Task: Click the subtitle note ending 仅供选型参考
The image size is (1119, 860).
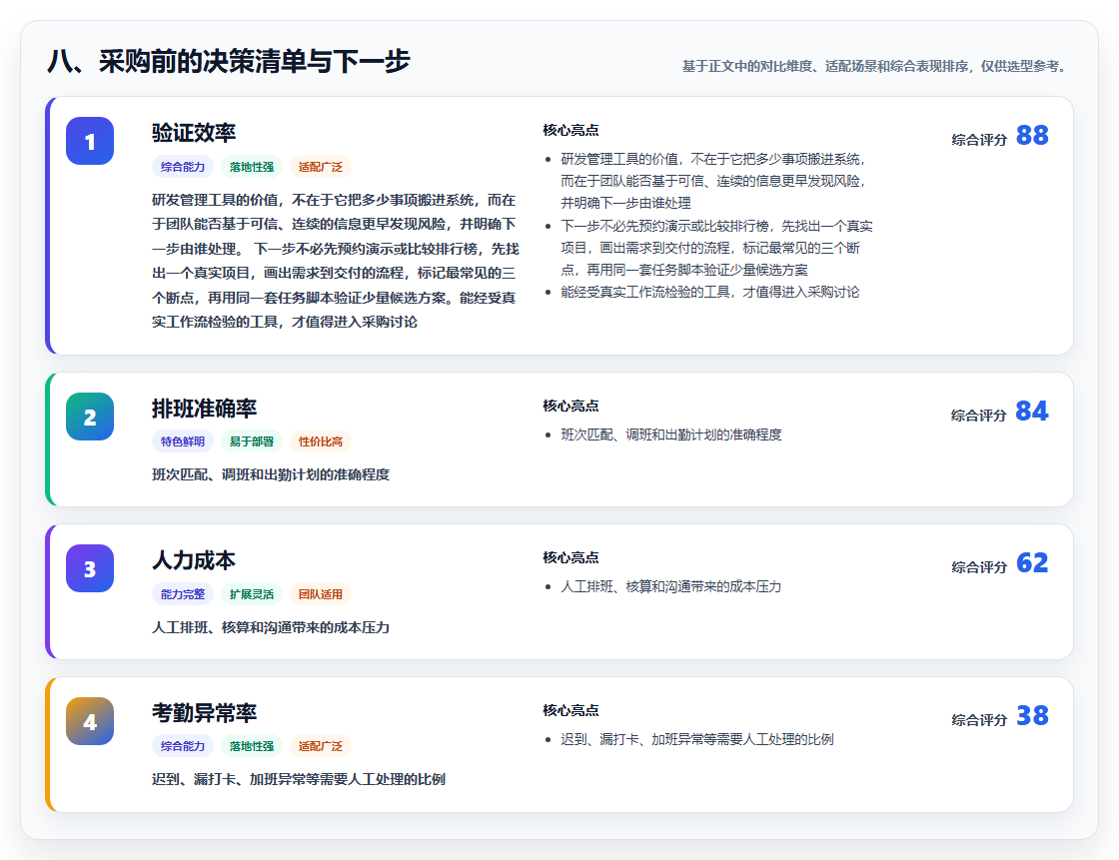Action: (876, 66)
